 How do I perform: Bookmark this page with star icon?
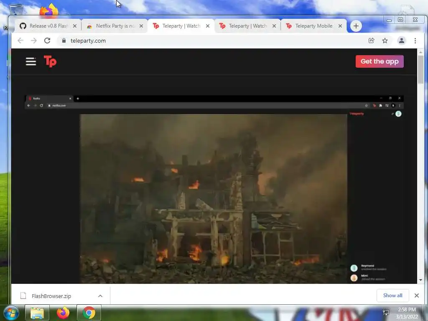pos(385,41)
